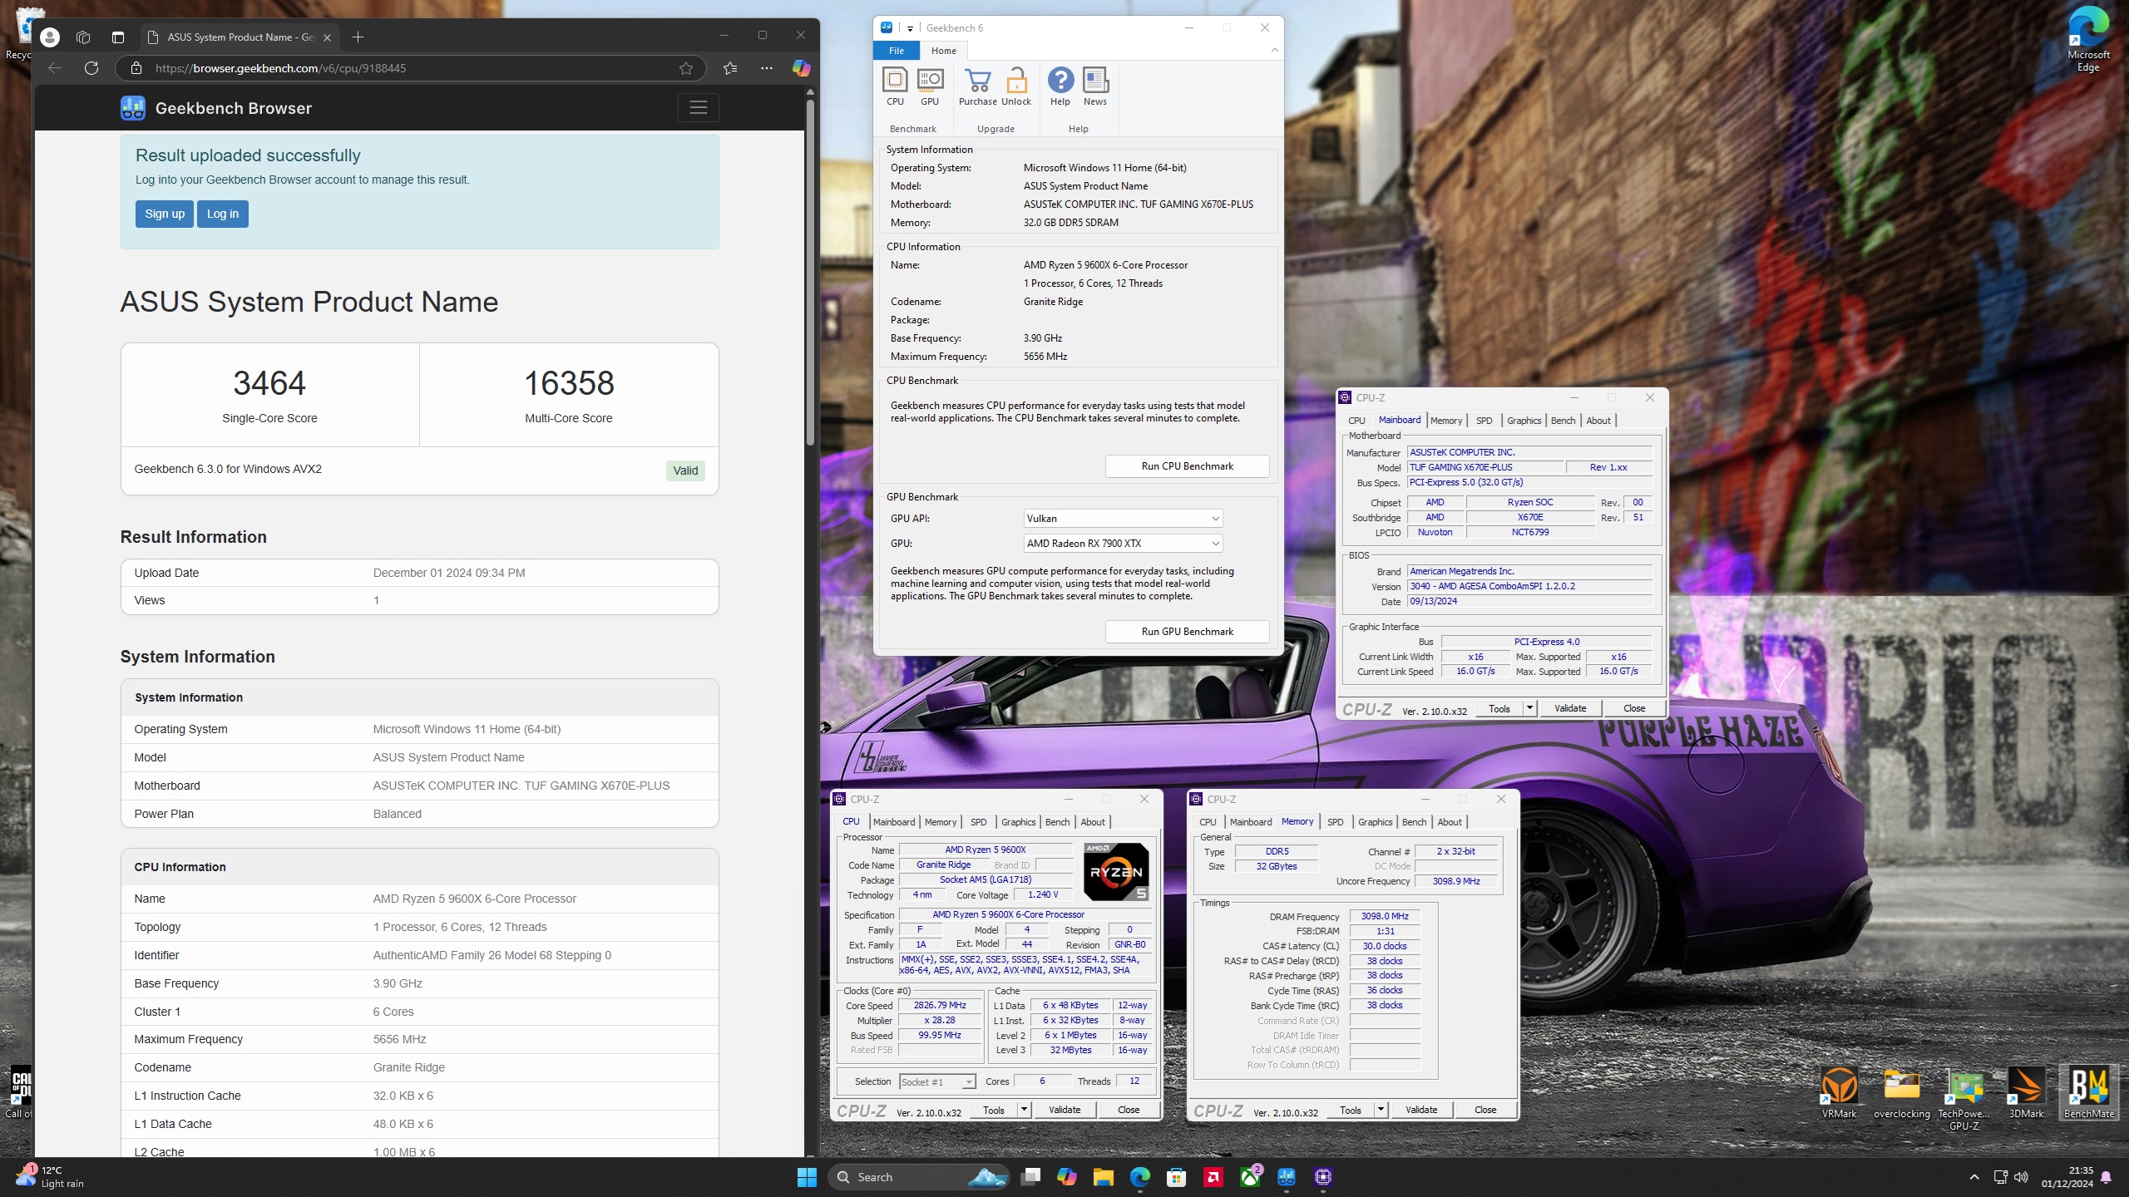
Task: Open the Edge favorites list icon
Action: click(730, 68)
